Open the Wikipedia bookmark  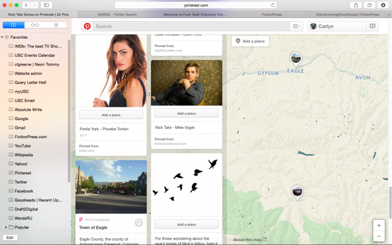point(21,155)
